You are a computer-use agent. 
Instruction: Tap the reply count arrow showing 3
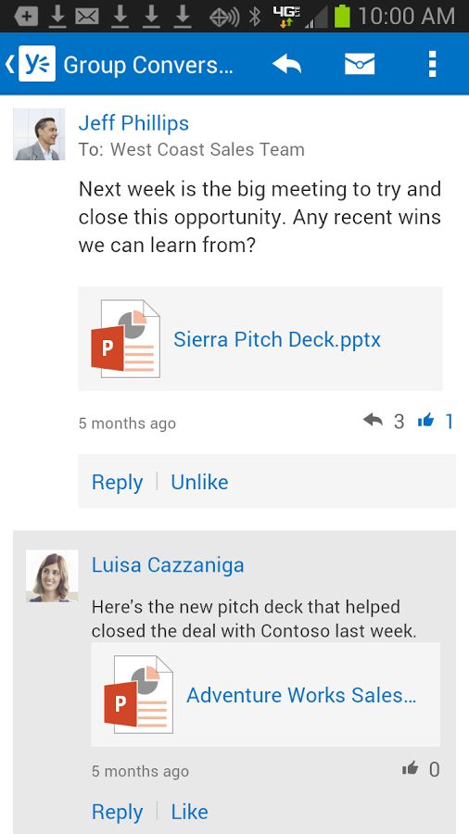(x=374, y=421)
